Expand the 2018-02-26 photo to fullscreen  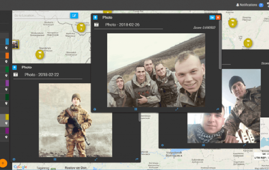click(x=177, y=109)
